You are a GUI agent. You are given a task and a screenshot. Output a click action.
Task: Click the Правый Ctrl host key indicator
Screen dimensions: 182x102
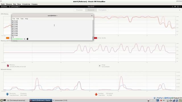[x=178, y=98]
